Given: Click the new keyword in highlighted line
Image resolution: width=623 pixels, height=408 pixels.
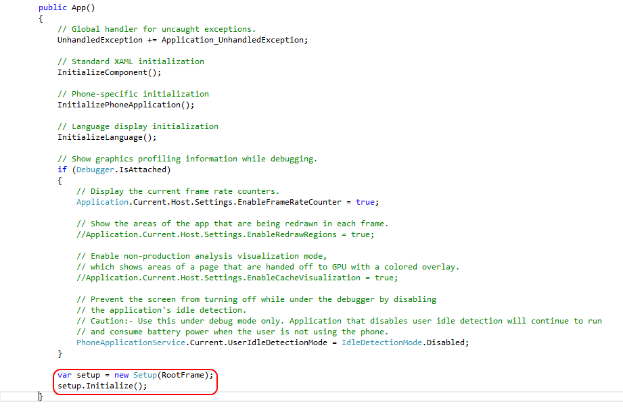Looking at the screenshot, I should click(122, 375).
